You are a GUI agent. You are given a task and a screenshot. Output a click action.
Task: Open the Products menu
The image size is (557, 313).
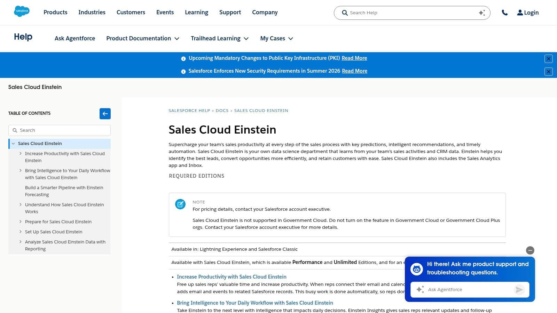point(55,13)
